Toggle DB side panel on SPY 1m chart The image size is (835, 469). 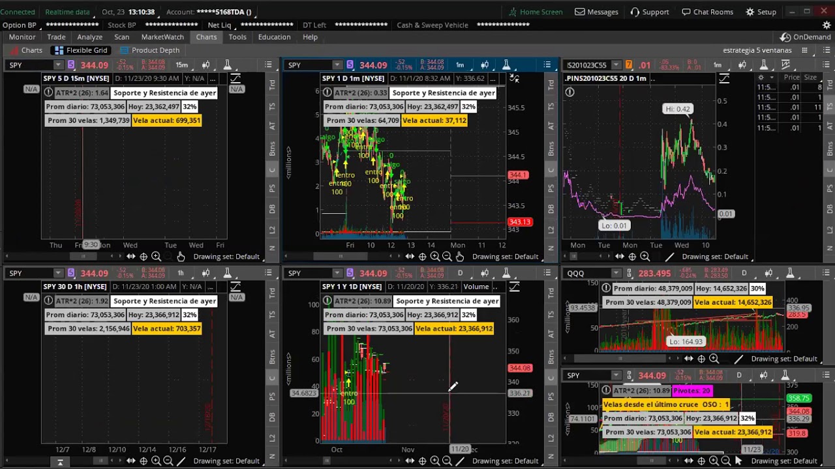[551, 209]
